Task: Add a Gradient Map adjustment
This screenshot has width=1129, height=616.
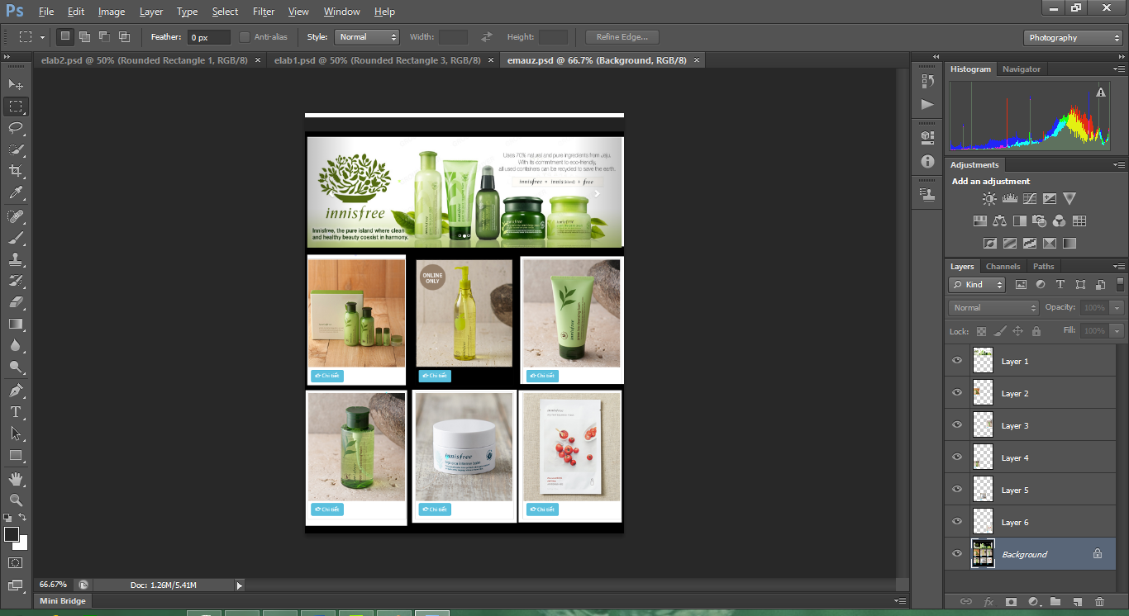Action: point(1069,243)
